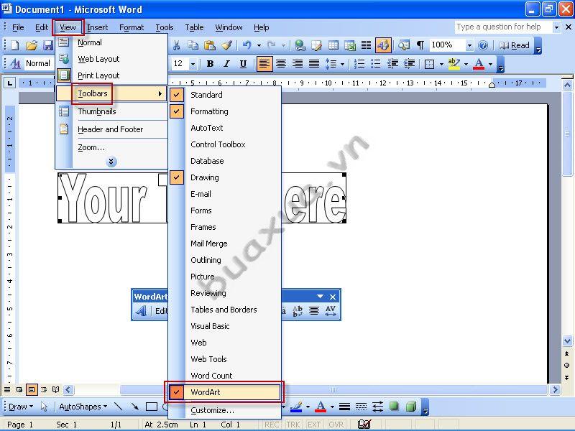Click the Insert Table grid icon
575x431 pixels.
[x=333, y=45]
